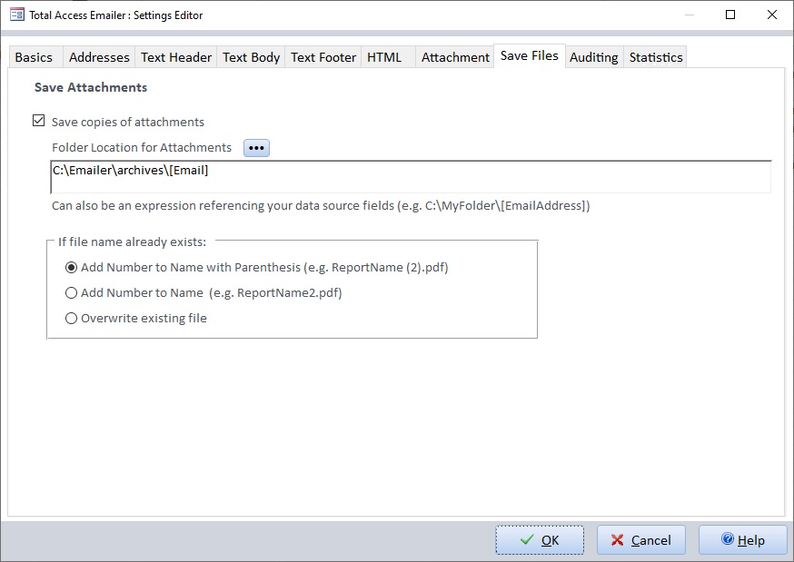The height and width of the screenshot is (562, 794).
Task: Click the app icon in title bar
Action: tap(16, 15)
